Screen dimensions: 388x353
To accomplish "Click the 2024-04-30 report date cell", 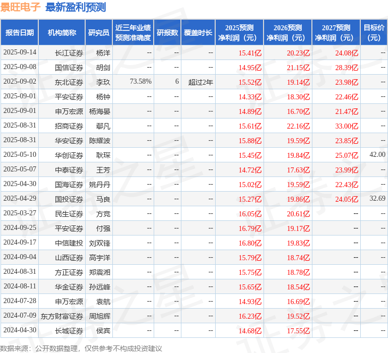I will (x=20, y=331).
